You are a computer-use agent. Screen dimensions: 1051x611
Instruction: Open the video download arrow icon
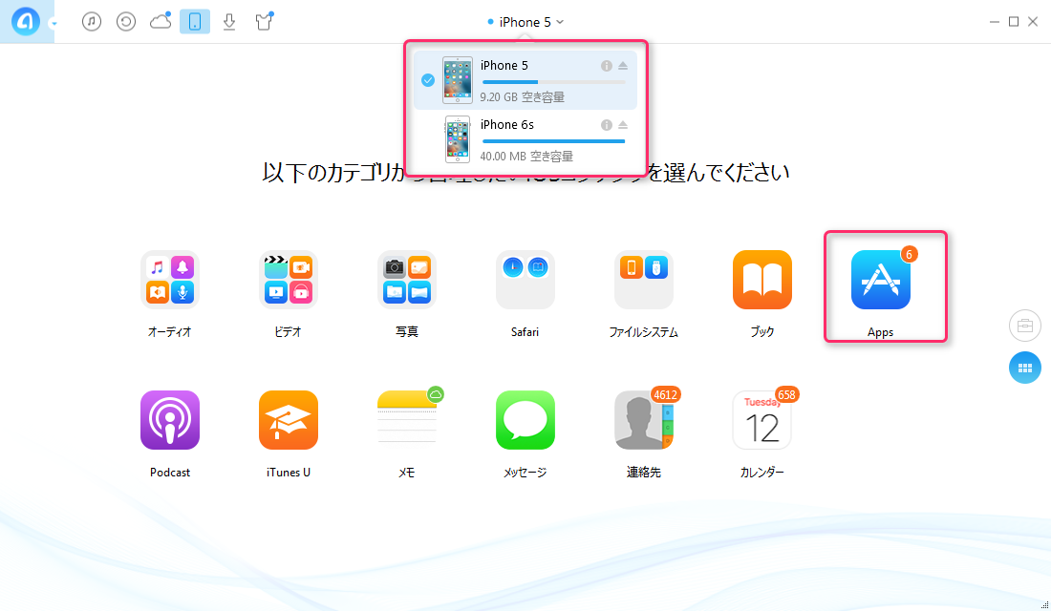click(x=229, y=21)
